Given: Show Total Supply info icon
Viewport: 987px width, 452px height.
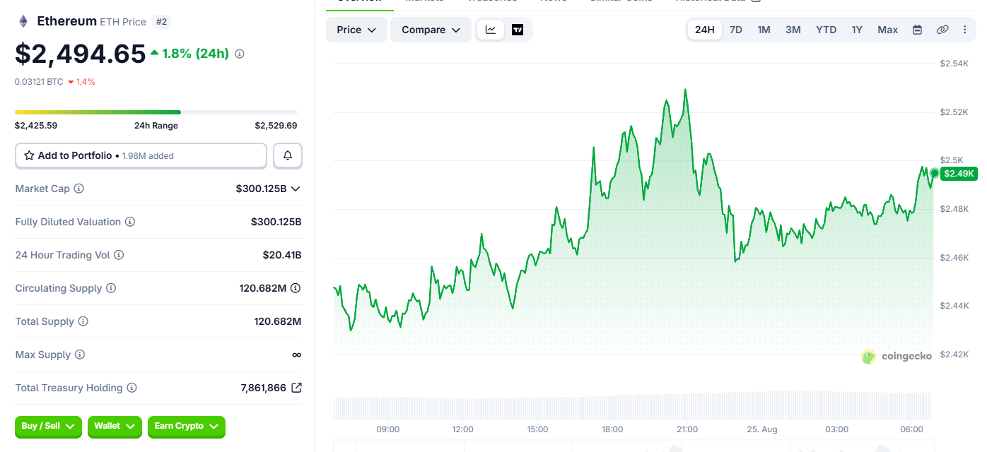Looking at the screenshot, I should [x=83, y=321].
